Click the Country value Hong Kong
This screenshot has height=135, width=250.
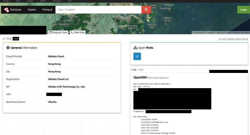pyautogui.click(x=54, y=64)
